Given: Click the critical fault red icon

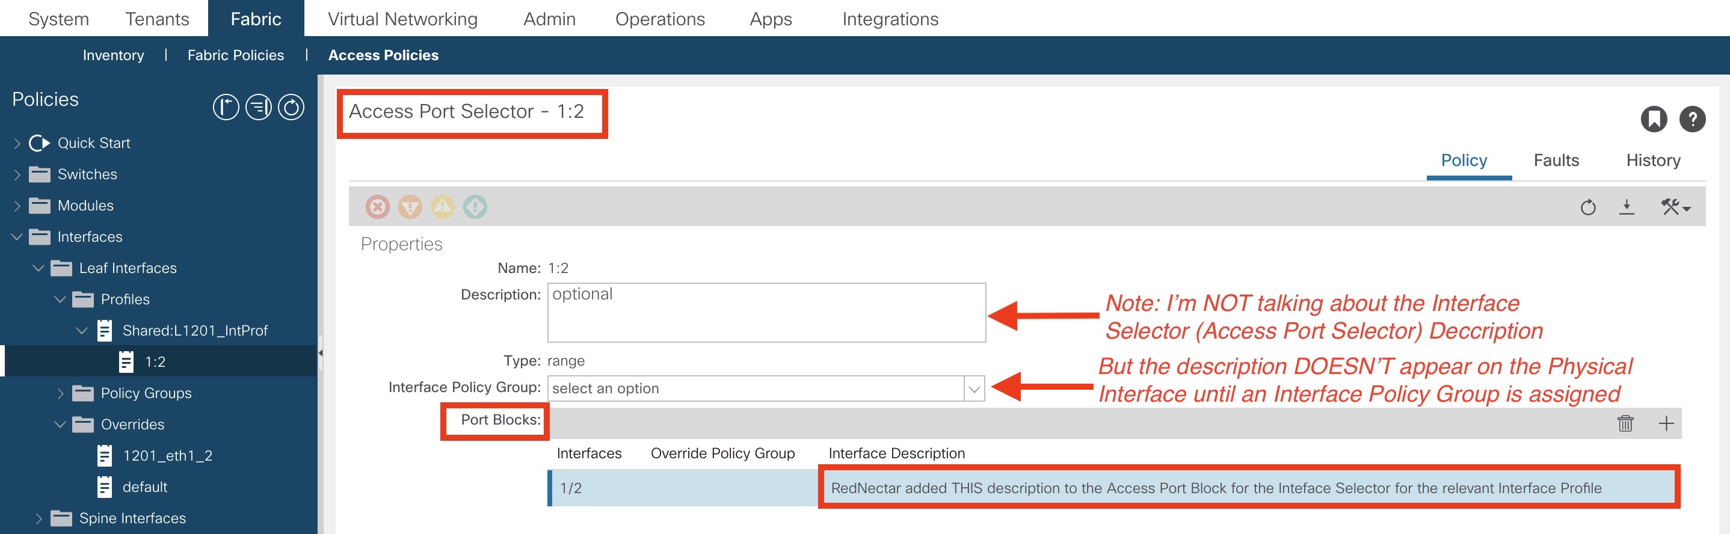Looking at the screenshot, I should (377, 207).
